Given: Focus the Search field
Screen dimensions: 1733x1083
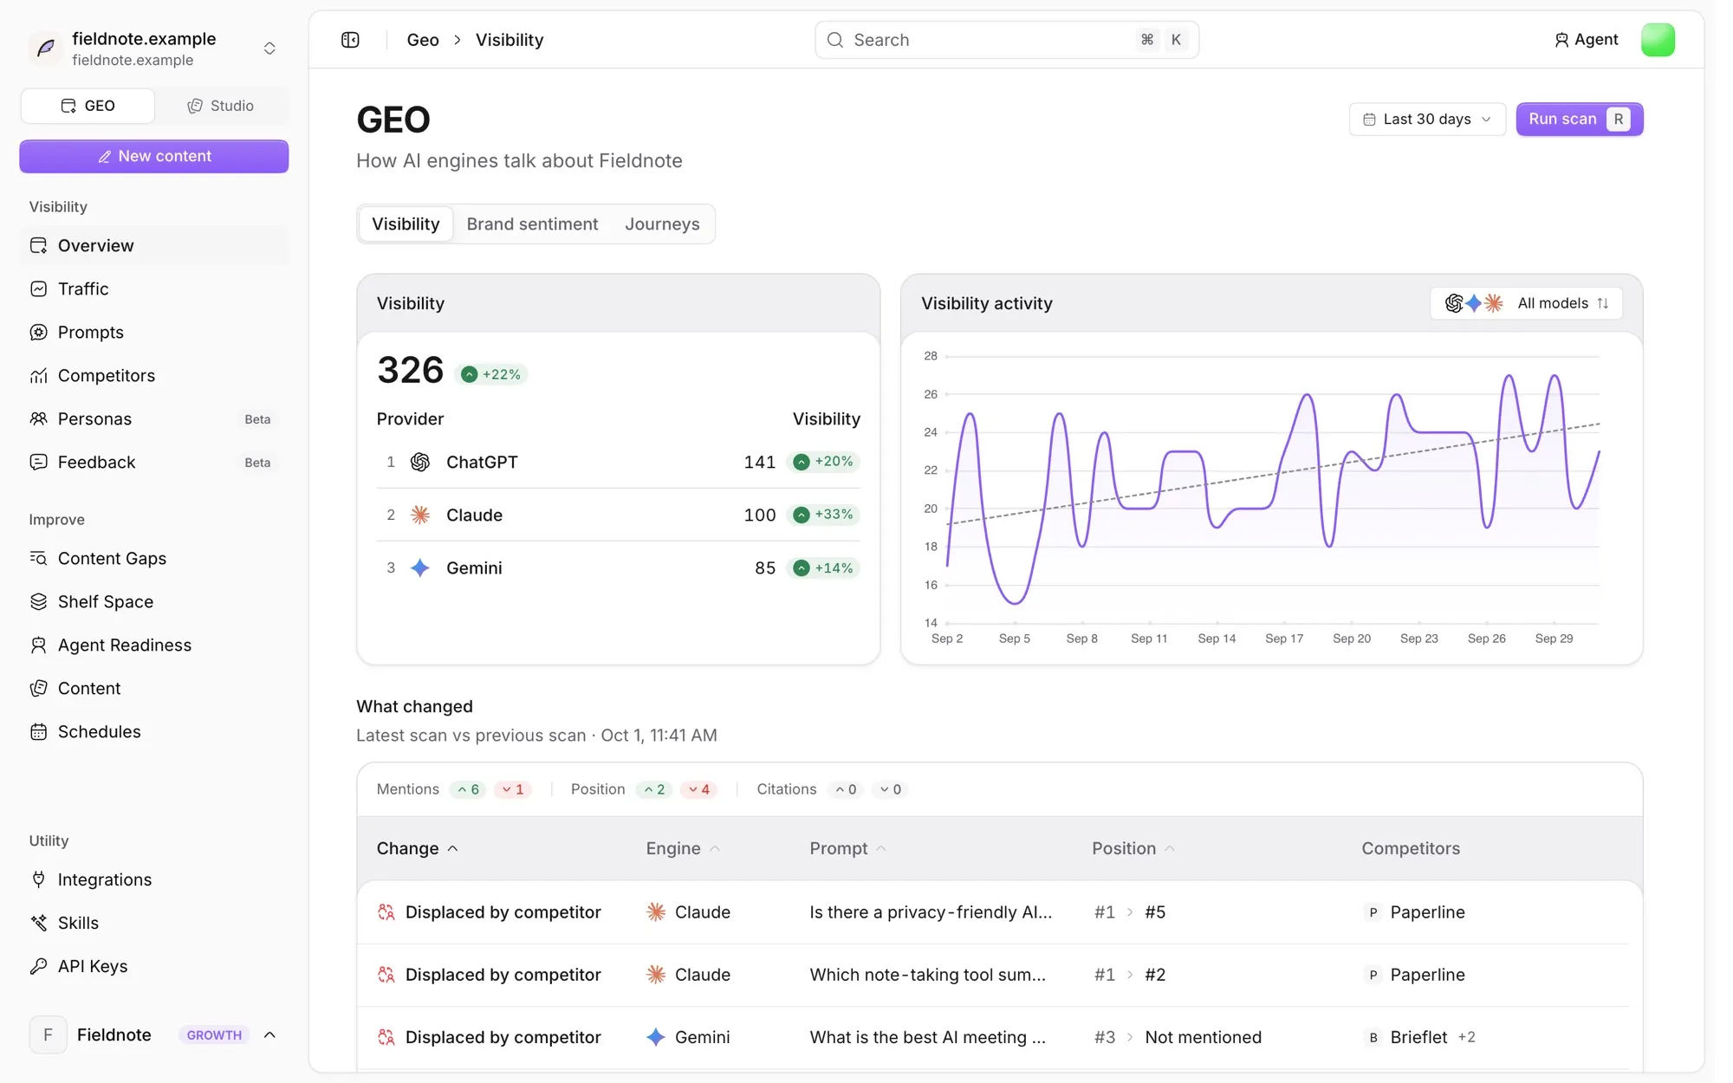Looking at the screenshot, I should click(1007, 40).
